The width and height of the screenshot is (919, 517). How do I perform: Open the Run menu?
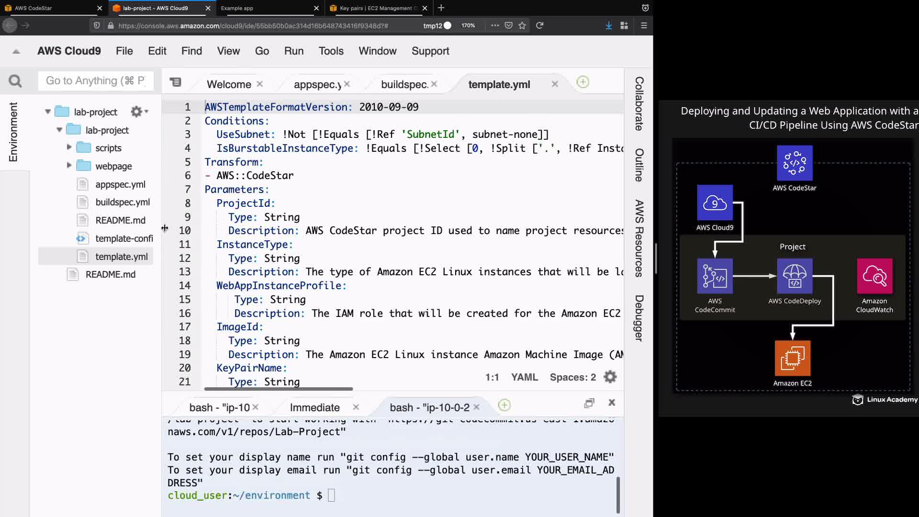coord(293,51)
